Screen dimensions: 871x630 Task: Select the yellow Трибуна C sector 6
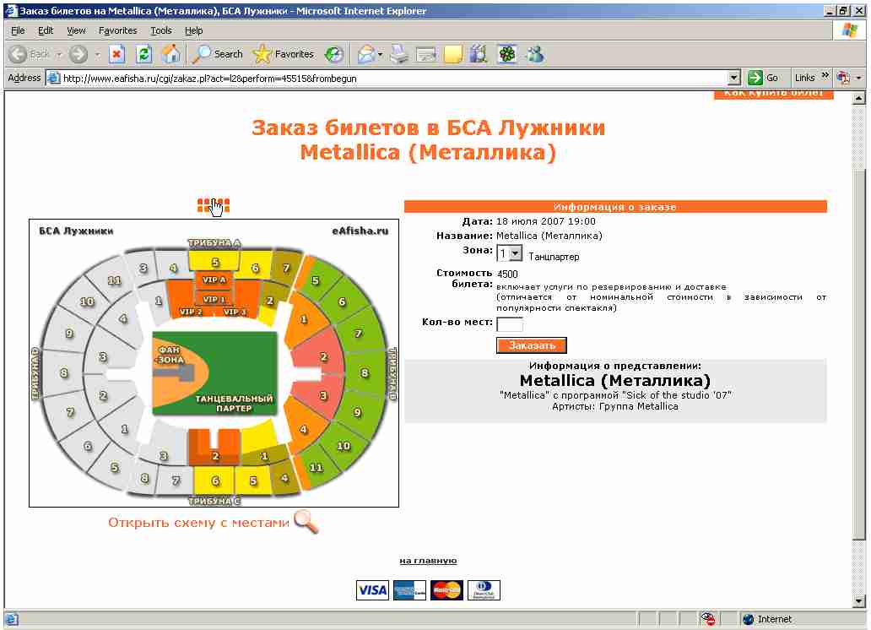(214, 480)
